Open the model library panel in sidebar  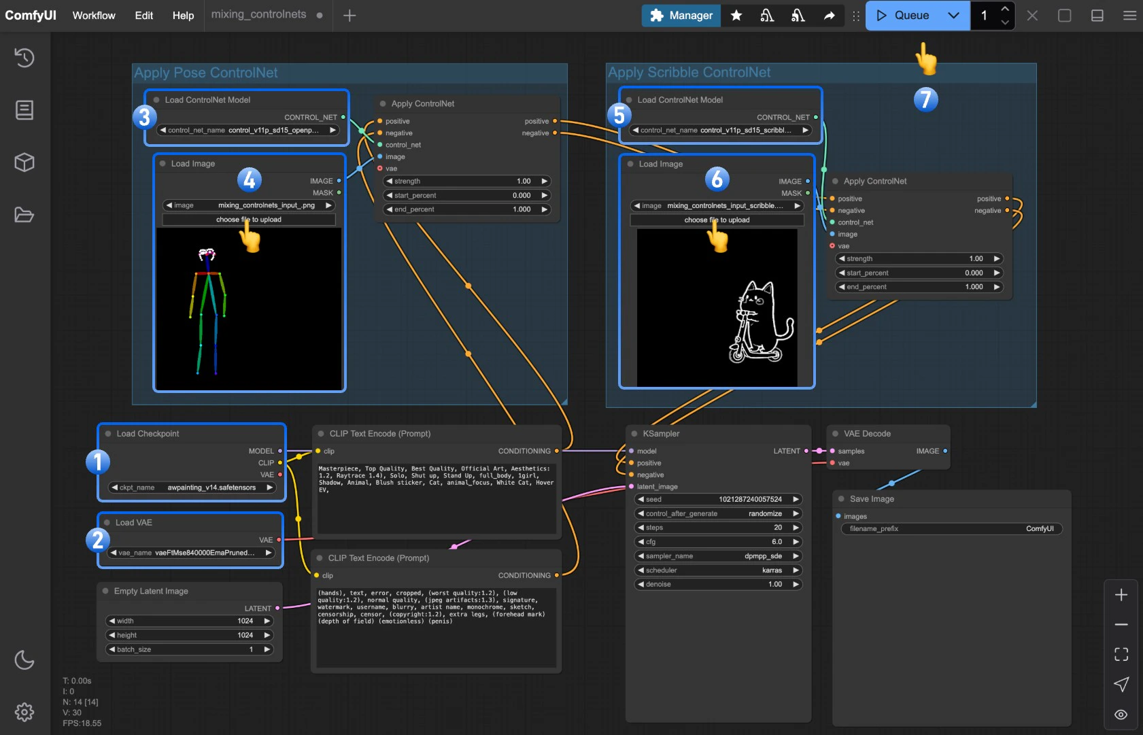[24, 162]
